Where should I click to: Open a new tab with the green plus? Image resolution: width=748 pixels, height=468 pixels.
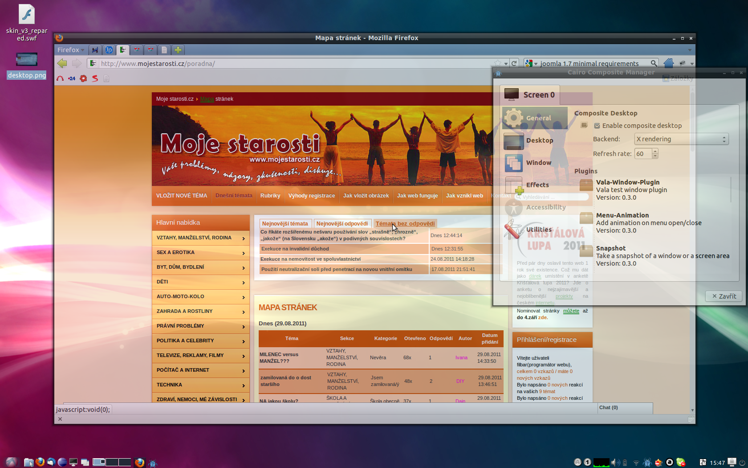[178, 50]
